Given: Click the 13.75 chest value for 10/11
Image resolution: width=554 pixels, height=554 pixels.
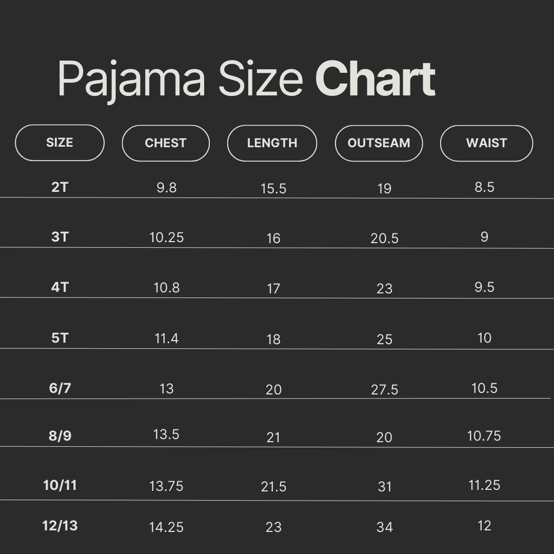Looking at the screenshot, I should (x=166, y=486).
